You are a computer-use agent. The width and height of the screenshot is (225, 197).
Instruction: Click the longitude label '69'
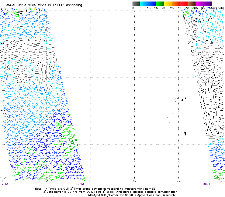tap(134, 181)
